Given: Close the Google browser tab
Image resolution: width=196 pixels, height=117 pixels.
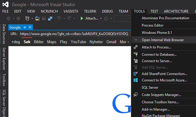Looking at the screenshot, I should [x=30, y=27].
